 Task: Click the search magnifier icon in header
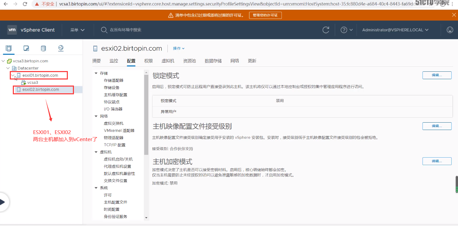tap(104, 30)
